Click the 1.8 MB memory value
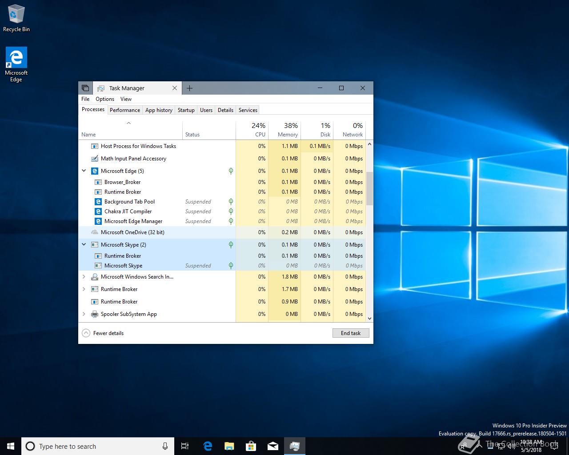The height and width of the screenshot is (455, 569). [290, 277]
